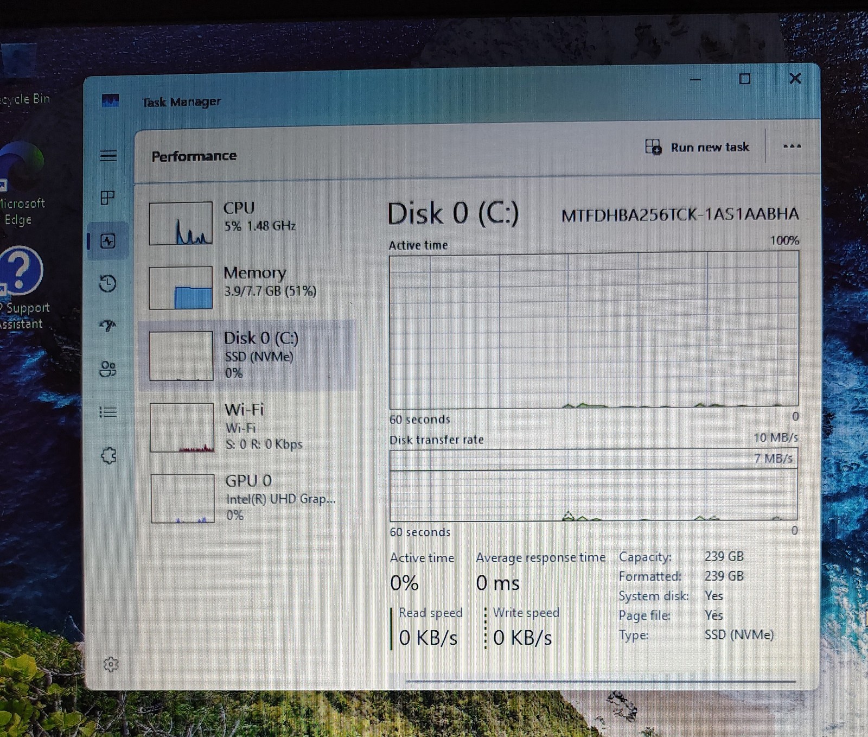Open the hamburger navigation menu
Viewport: 868px width, 737px height.
click(108, 156)
